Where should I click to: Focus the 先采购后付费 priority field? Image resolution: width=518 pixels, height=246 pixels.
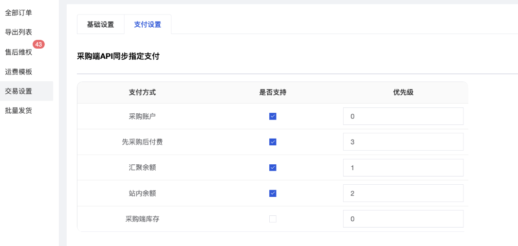pos(403,142)
